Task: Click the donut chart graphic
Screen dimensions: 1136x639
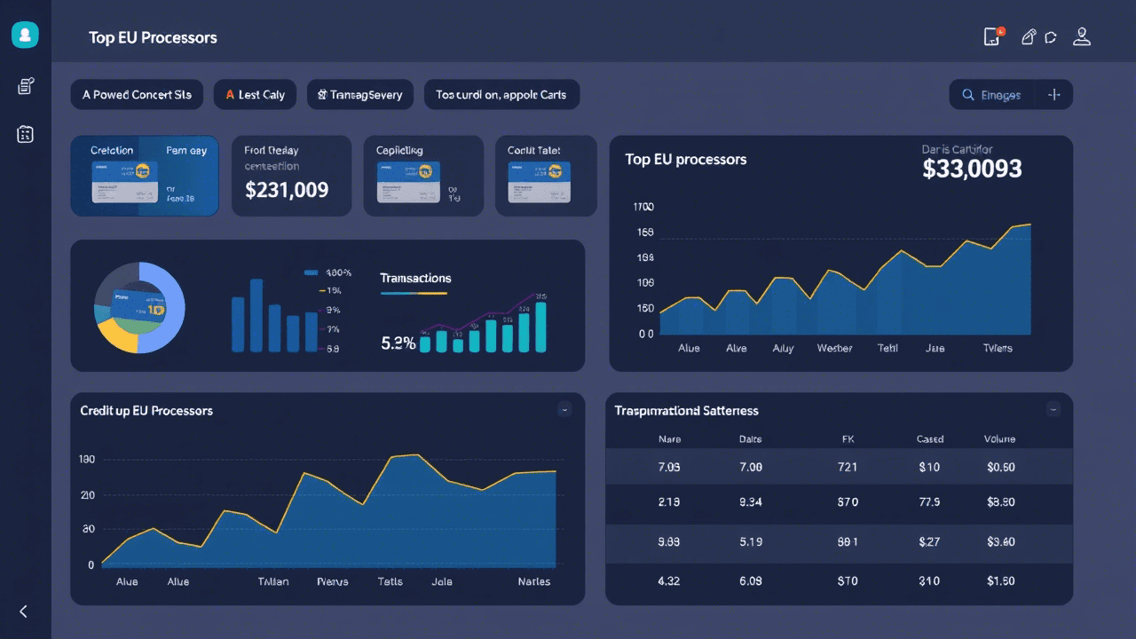Action: click(139, 307)
